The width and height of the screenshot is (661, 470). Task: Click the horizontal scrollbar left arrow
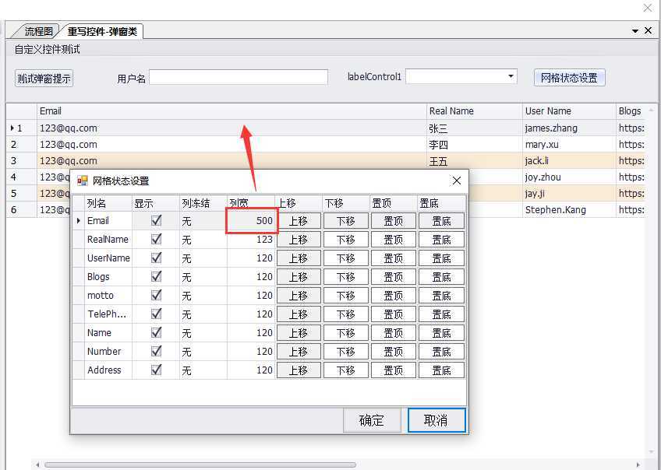coord(38,465)
